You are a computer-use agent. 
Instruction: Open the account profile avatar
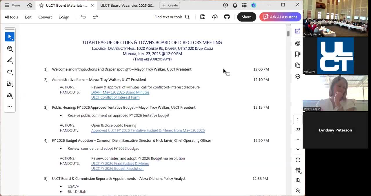(x=254, y=5)
